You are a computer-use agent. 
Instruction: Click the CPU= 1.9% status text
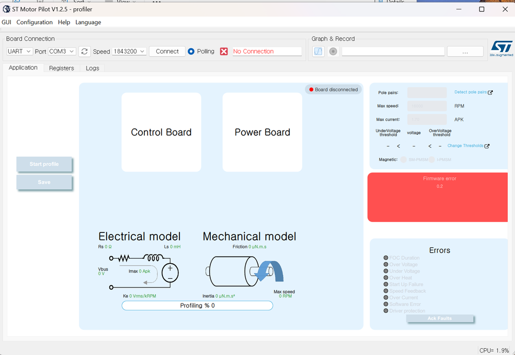tap(494, 350)
